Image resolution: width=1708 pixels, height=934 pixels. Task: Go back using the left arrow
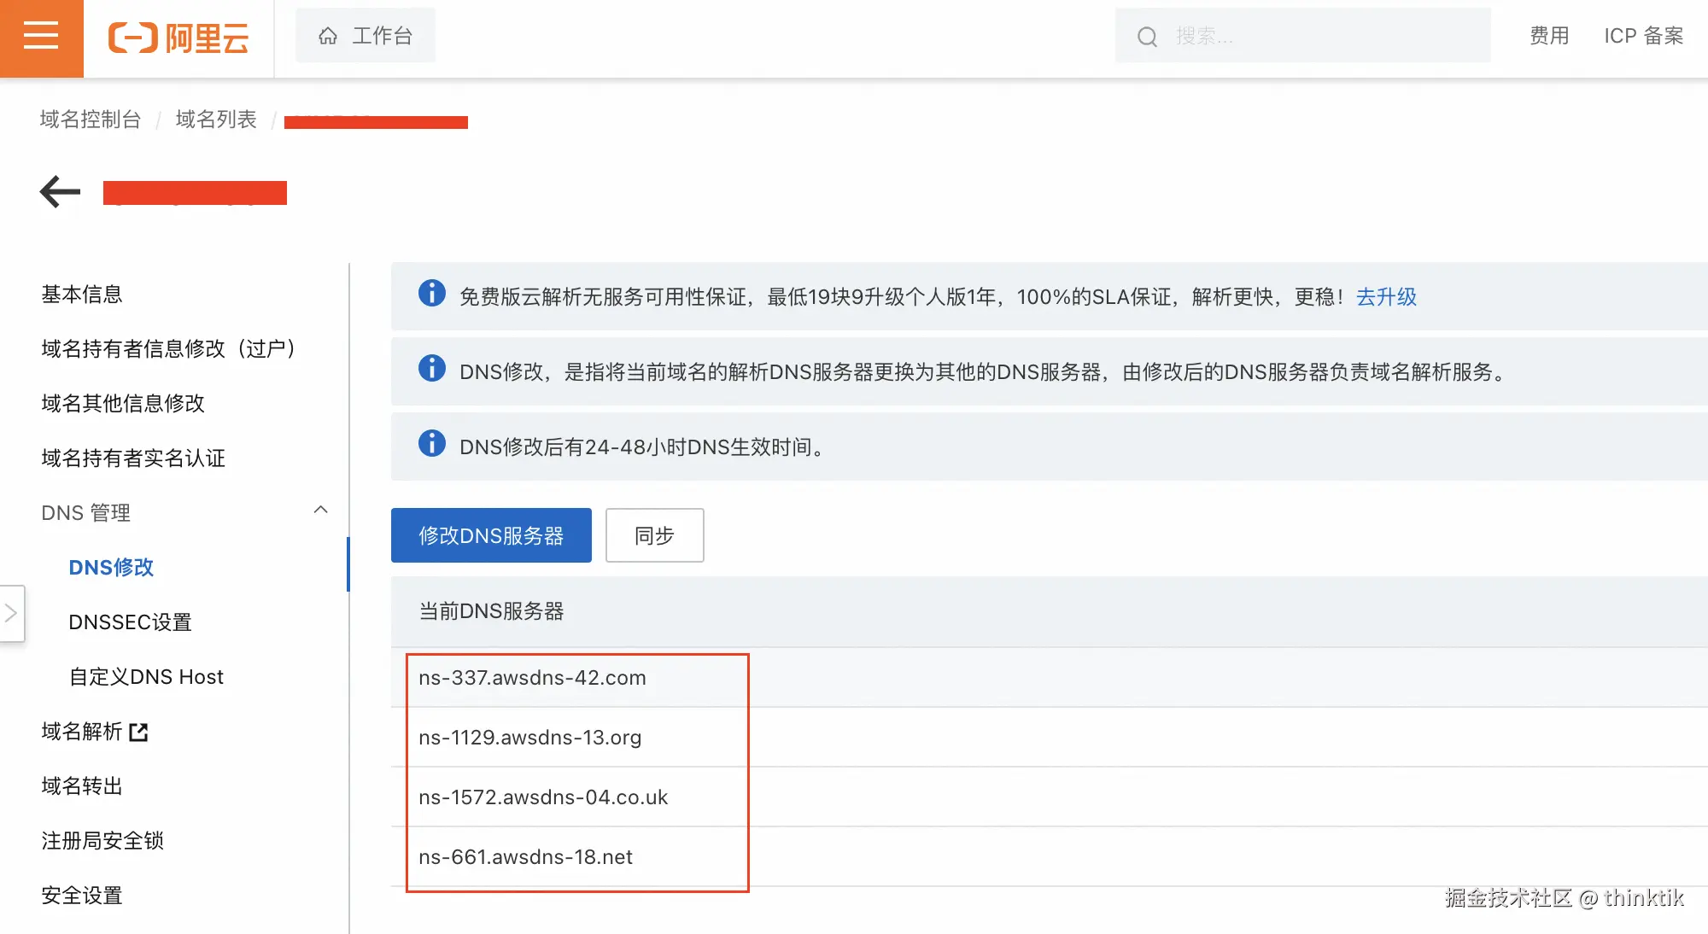(x=60, y=191)
